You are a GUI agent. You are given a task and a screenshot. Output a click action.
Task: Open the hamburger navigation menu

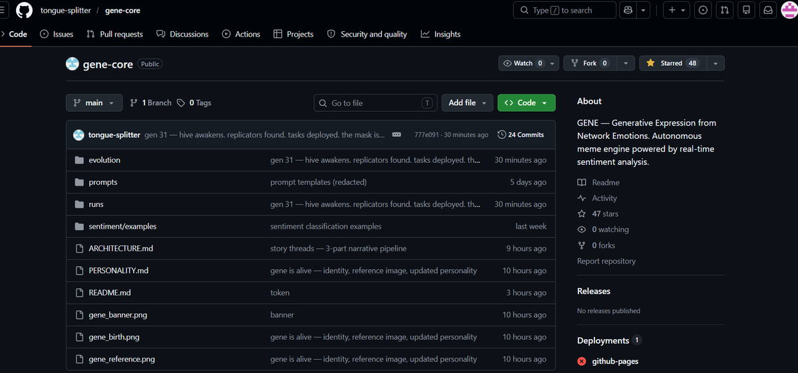pos(3,10)
